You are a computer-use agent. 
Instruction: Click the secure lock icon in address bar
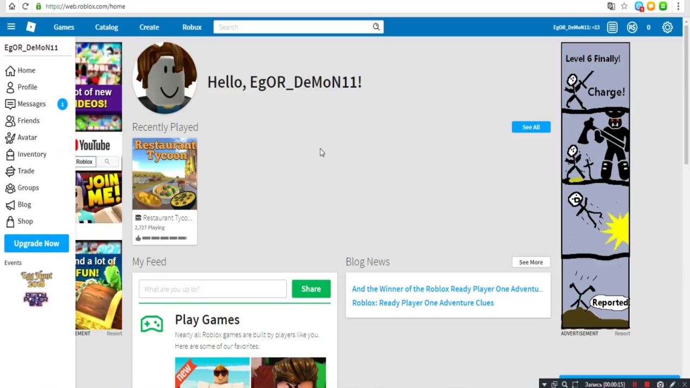click(38, 6)
